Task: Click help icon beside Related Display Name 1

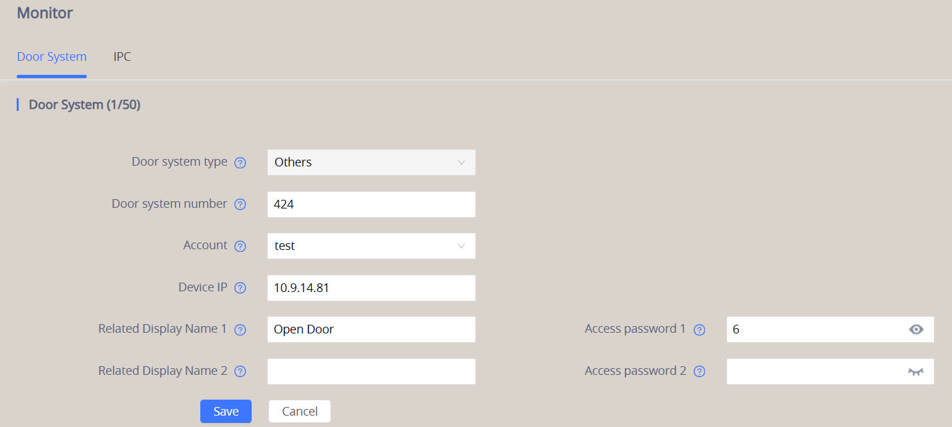Action: tap(240, 329)
